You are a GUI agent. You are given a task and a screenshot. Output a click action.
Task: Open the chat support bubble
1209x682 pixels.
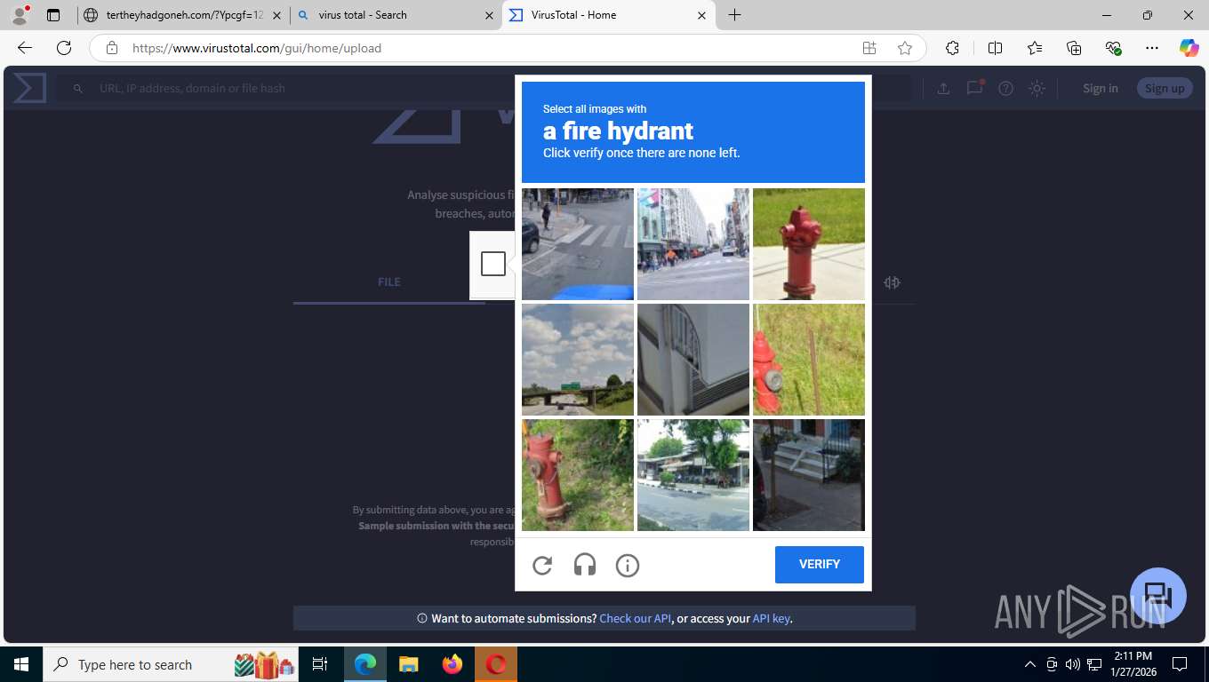(1158, 596)
